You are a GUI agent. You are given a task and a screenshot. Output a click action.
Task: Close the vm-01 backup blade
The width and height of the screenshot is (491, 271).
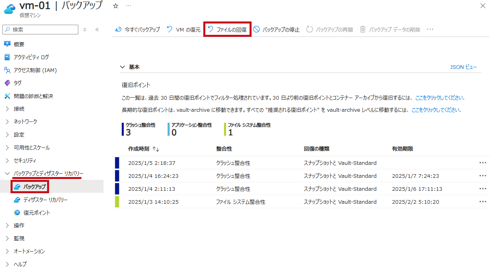[482, 6]
